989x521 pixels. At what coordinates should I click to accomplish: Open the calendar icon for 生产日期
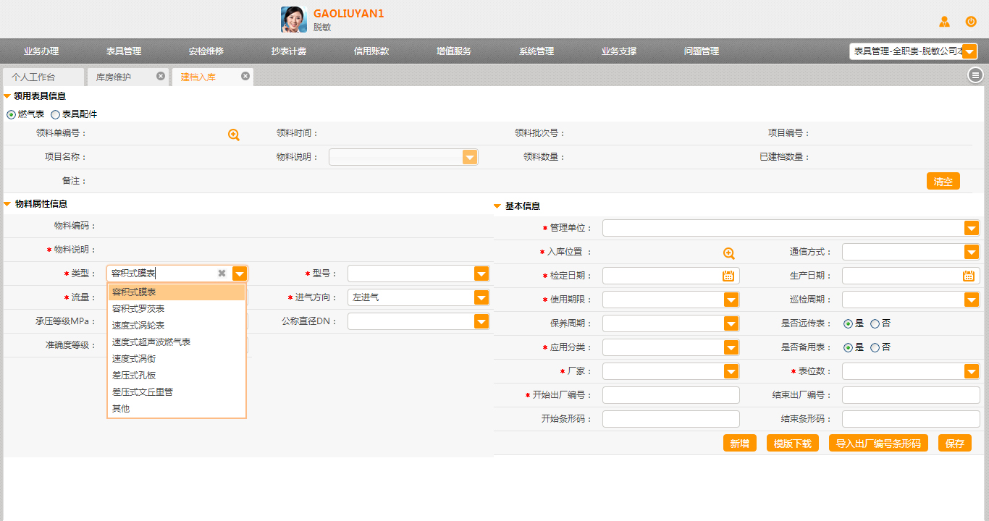coord(968,276)
